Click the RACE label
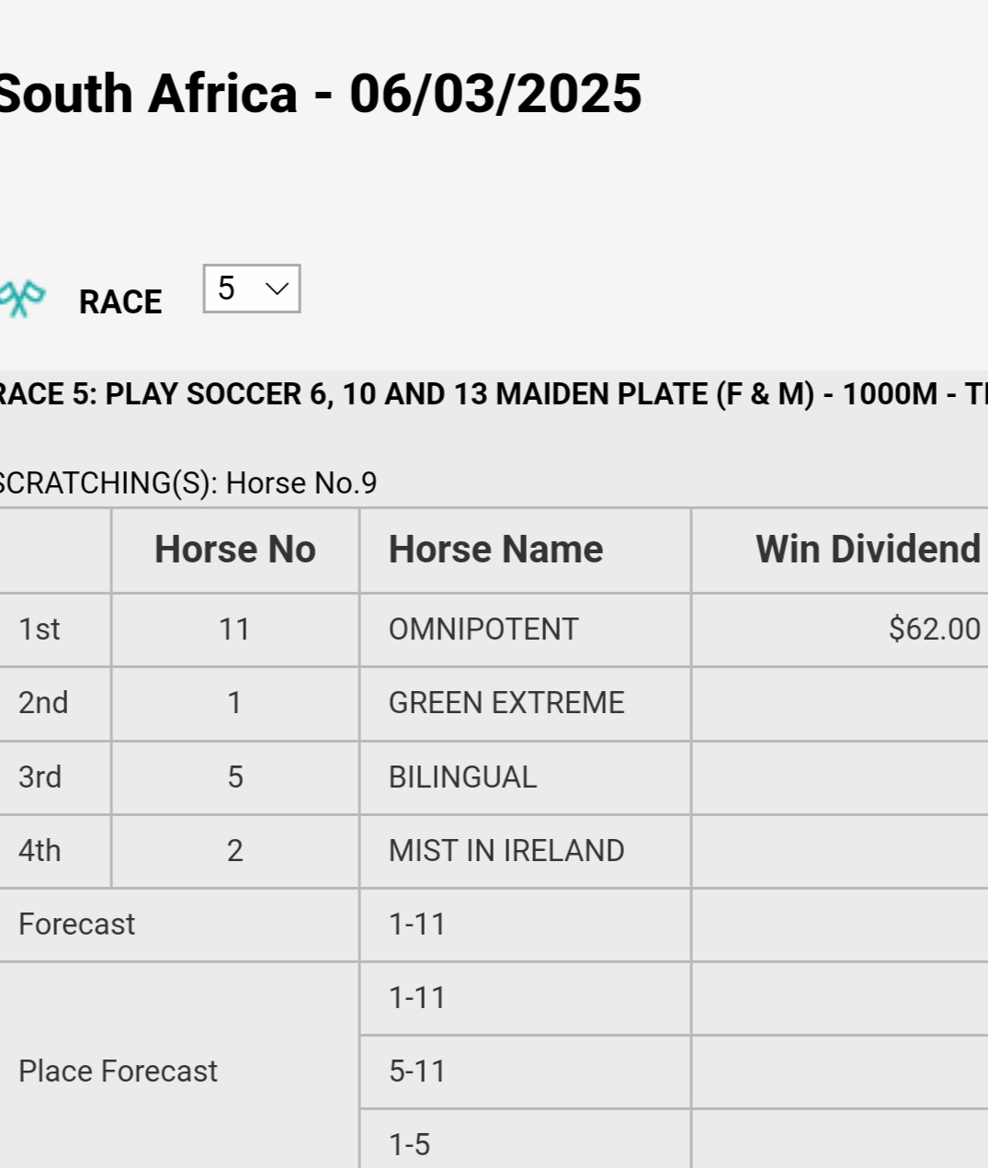The image size is (988, 1168). (120, 301)
